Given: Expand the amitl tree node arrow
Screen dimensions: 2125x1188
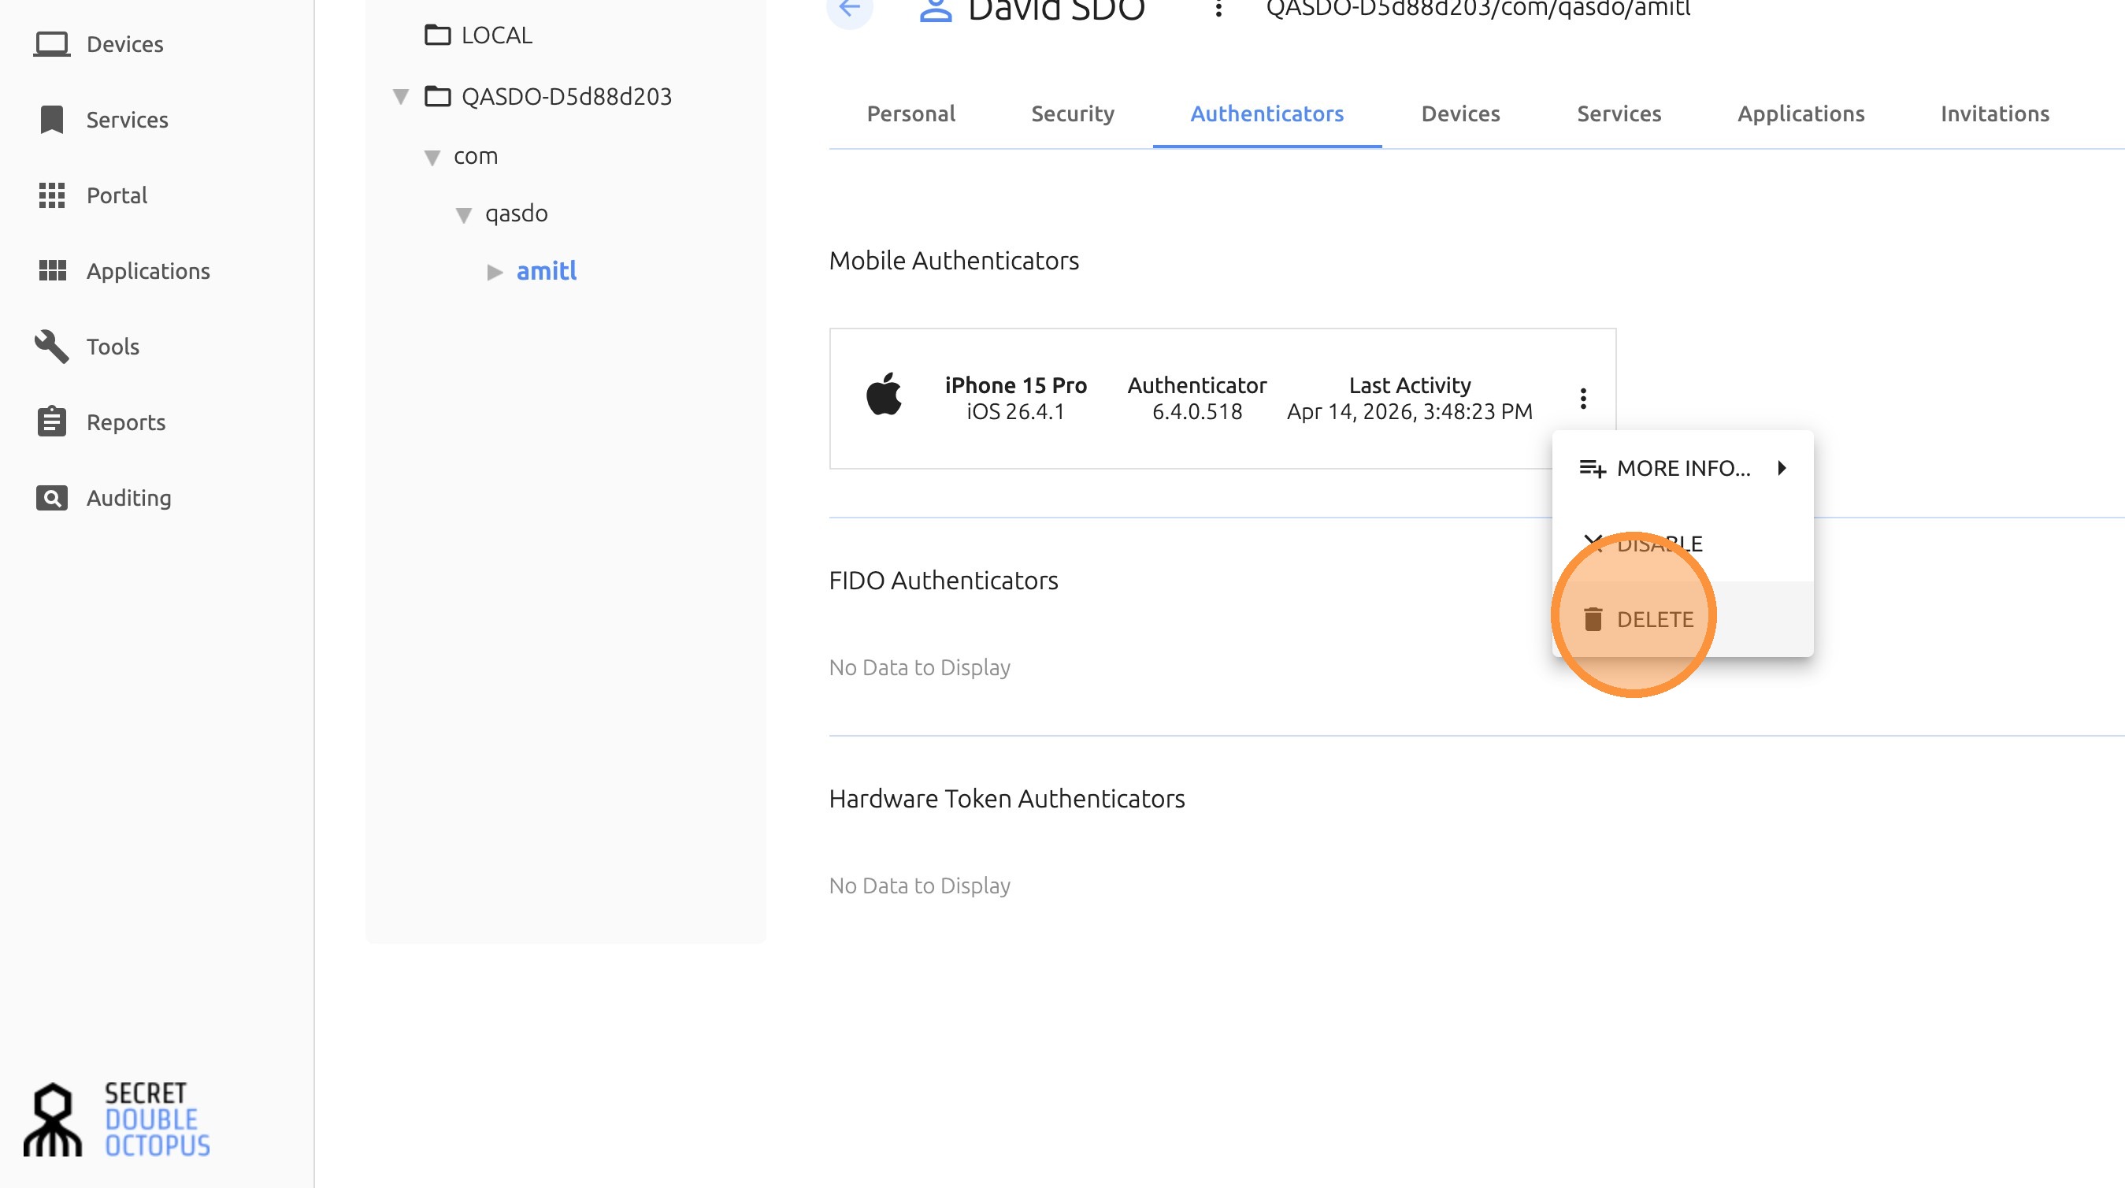Looking at the screenshot, I should tap(494, 272).
